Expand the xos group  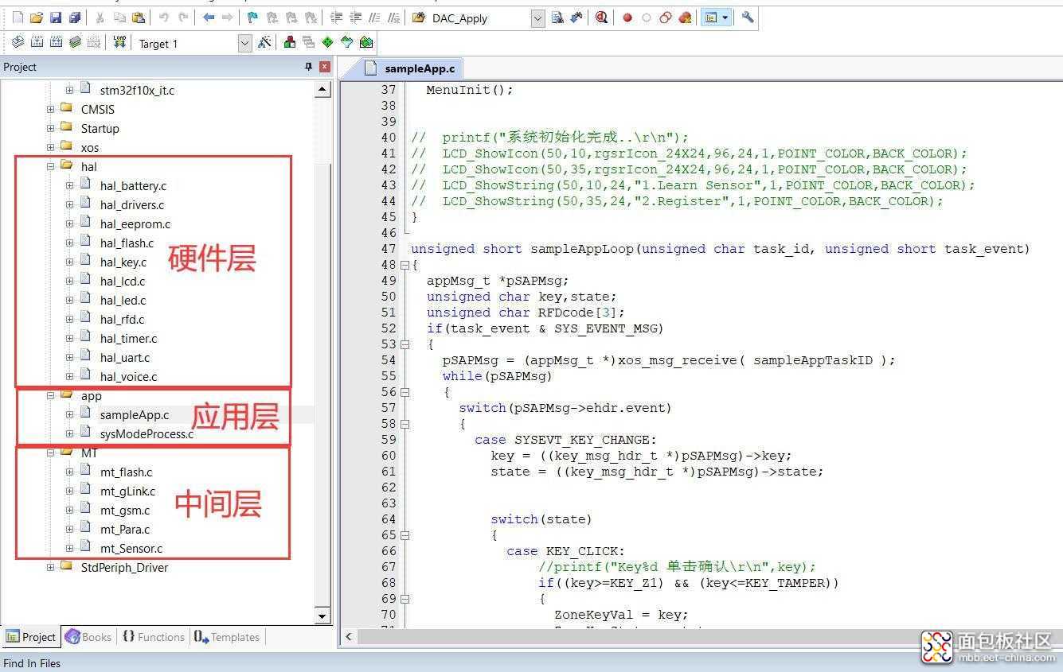[51, 147]
